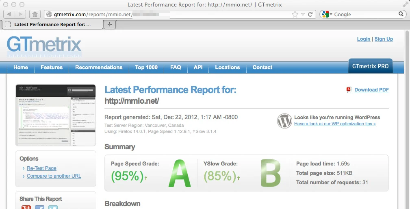This screenshot has height=209, width=410.
Task: Click the GTmetrix logo
Action: [x=44, y=46]
